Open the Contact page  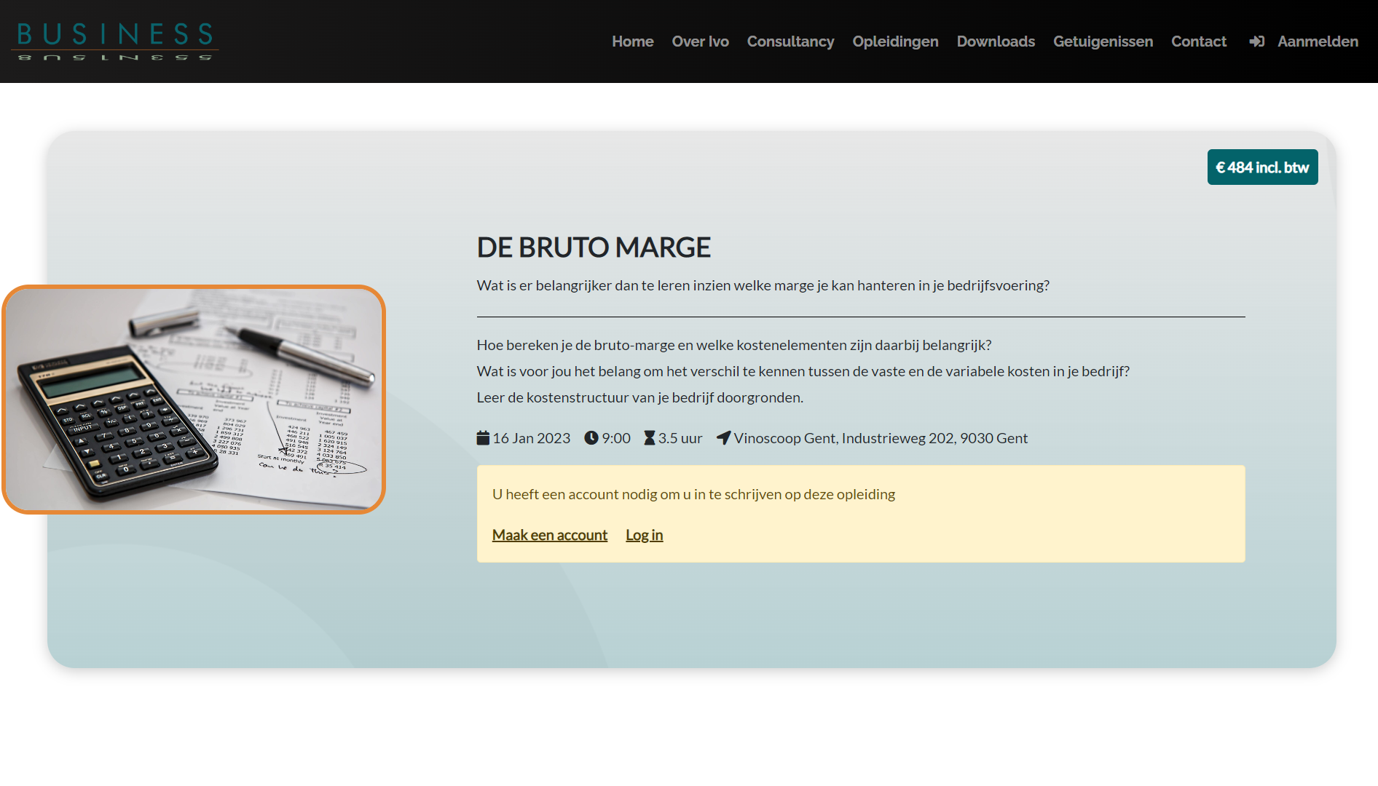click(1198, 41)
